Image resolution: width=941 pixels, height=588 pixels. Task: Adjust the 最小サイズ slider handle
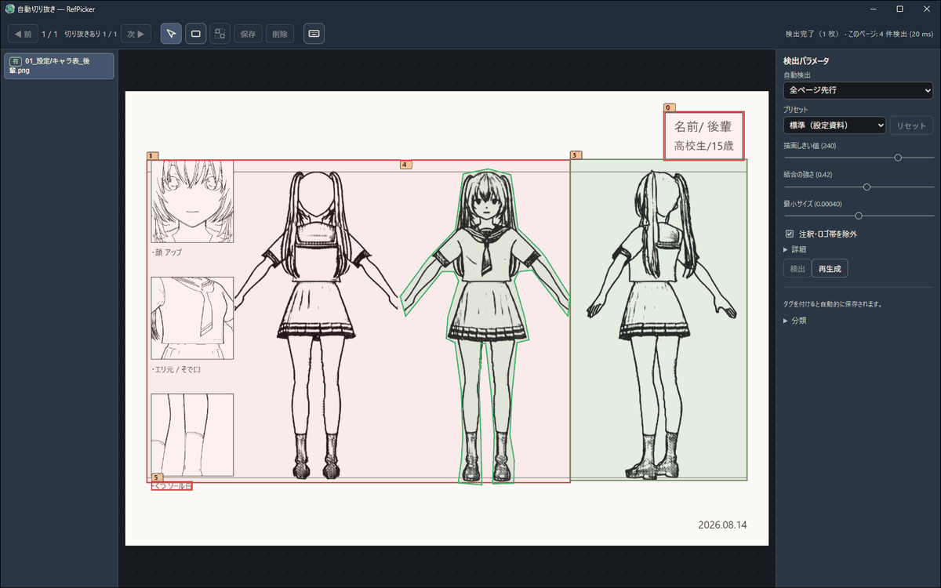[859, 216]
